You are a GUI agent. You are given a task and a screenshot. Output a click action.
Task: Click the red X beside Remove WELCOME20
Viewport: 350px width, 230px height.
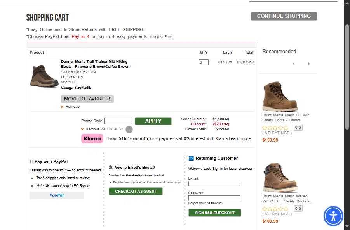coord(82,129)
